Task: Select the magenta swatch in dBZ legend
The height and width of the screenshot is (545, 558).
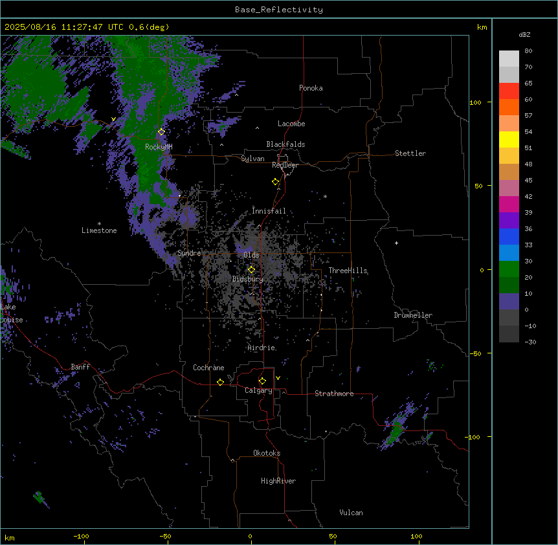Action: (509, 204)
